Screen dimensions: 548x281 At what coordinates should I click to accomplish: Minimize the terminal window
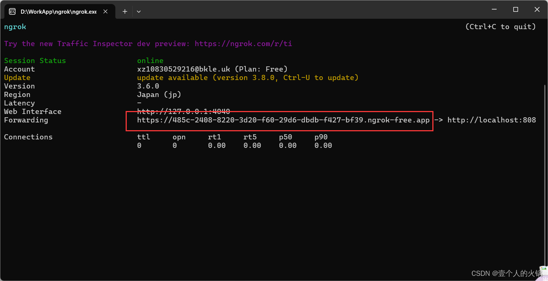pyautogui.click(x=494, y=10)
